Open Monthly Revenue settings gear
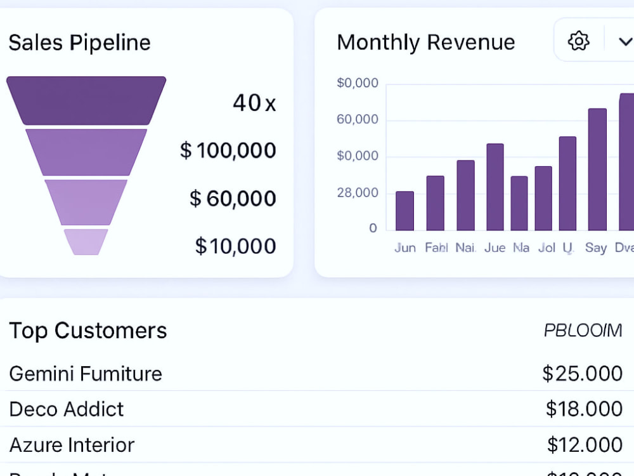Viewport: 634px width, 476px height. click(579, 41)
